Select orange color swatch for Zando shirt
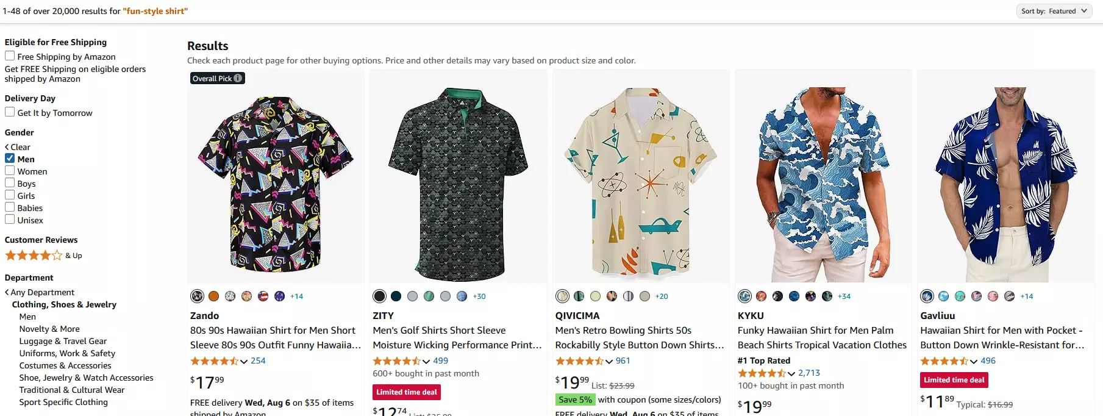Image resolution: width=1103 pixels, height=416 pixels. 213,296
